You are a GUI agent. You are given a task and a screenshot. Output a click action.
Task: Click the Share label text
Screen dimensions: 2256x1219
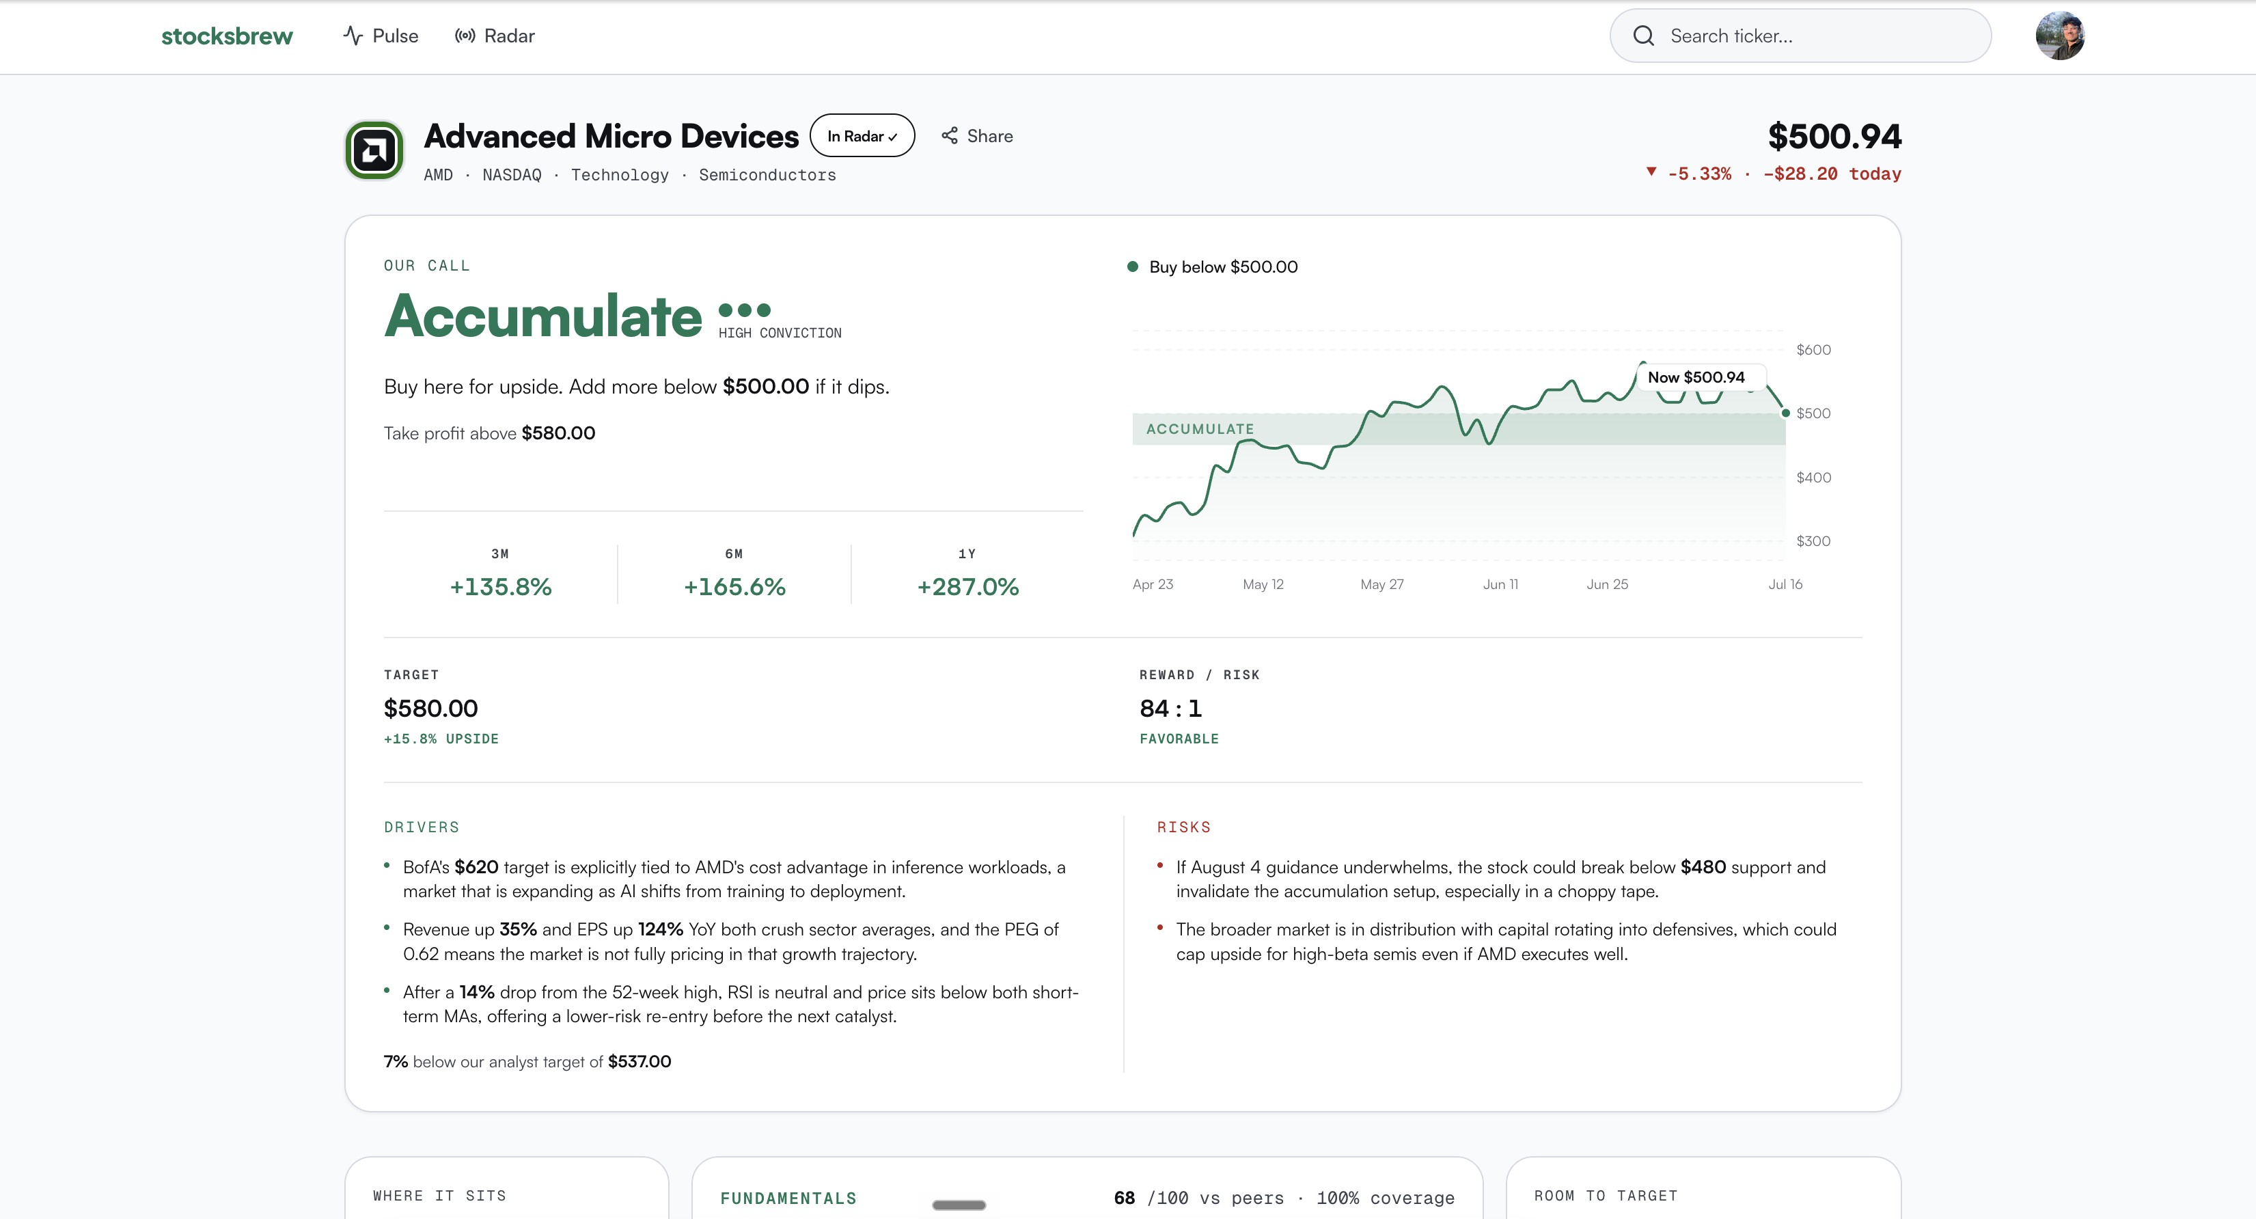(x=989, y=136)
